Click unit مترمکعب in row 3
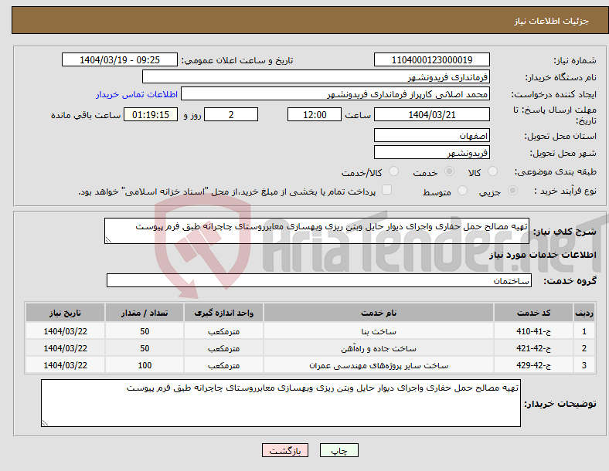Viewport: 609px width, 471px height. pyautogui.click(x=223, y=365)
